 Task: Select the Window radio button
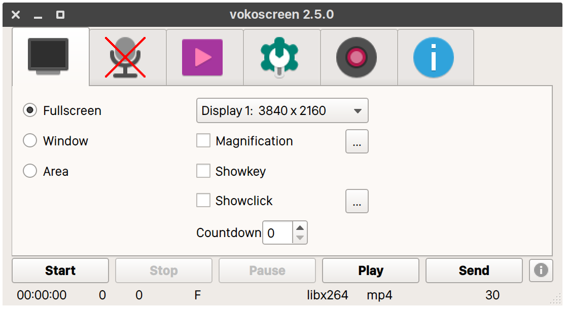[30, 141]
